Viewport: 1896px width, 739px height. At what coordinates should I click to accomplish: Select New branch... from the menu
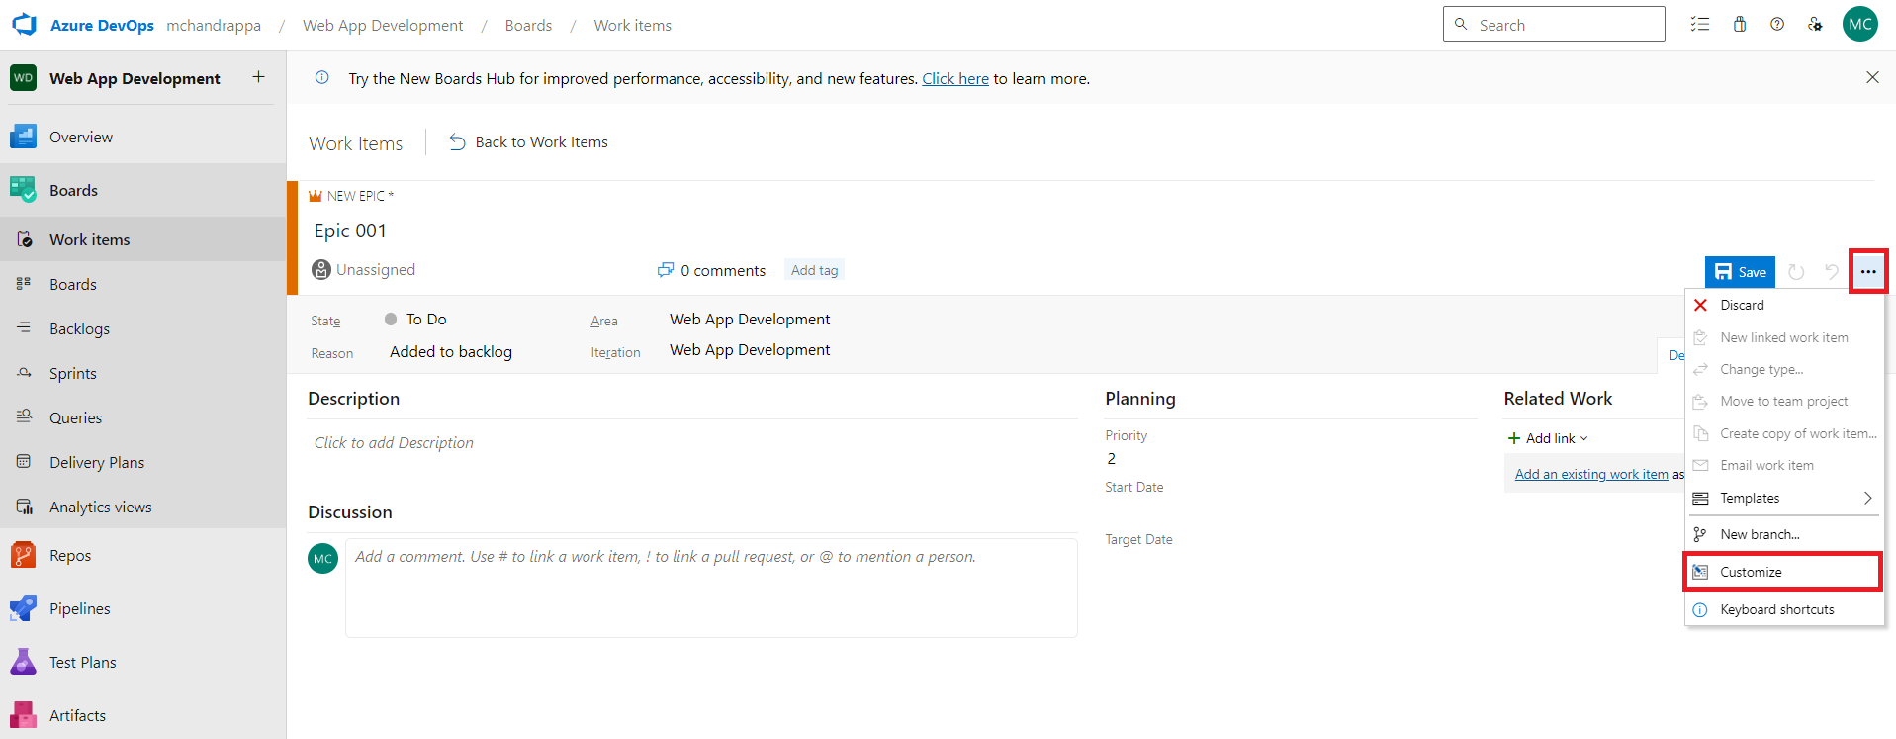click(x=1784, y=534)
